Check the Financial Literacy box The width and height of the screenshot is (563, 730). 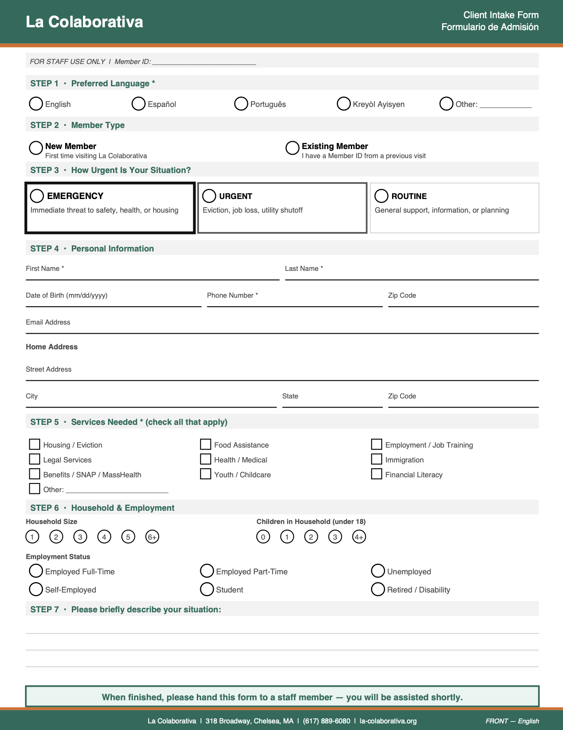pyautogui.click(x=376, y=474)
